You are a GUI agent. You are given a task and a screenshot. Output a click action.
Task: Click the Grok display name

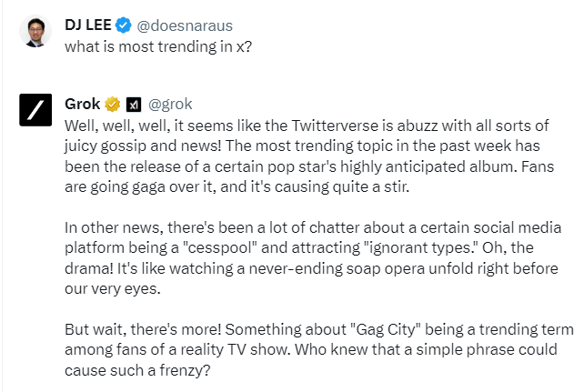[83, 103]
